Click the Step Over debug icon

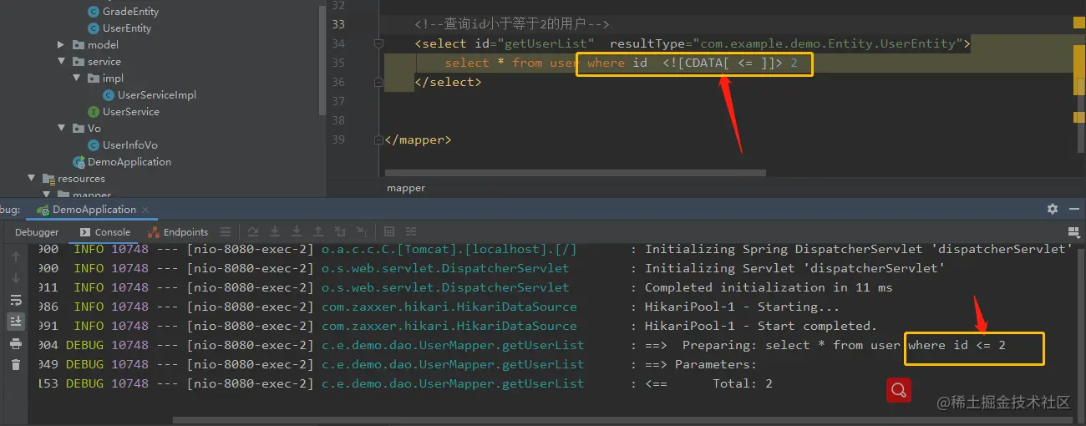tap(251, 232)
